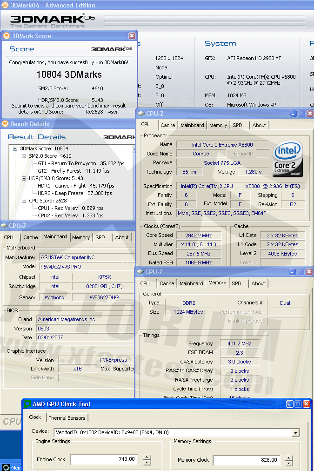
Task: Select GT1 - Return To Proxycon row
Action: coord(81,163)
